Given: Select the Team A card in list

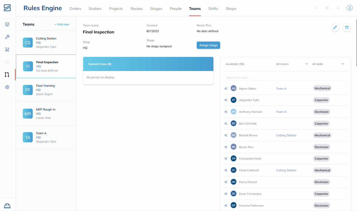Looking at the screenshot, I should coord(46,137).
